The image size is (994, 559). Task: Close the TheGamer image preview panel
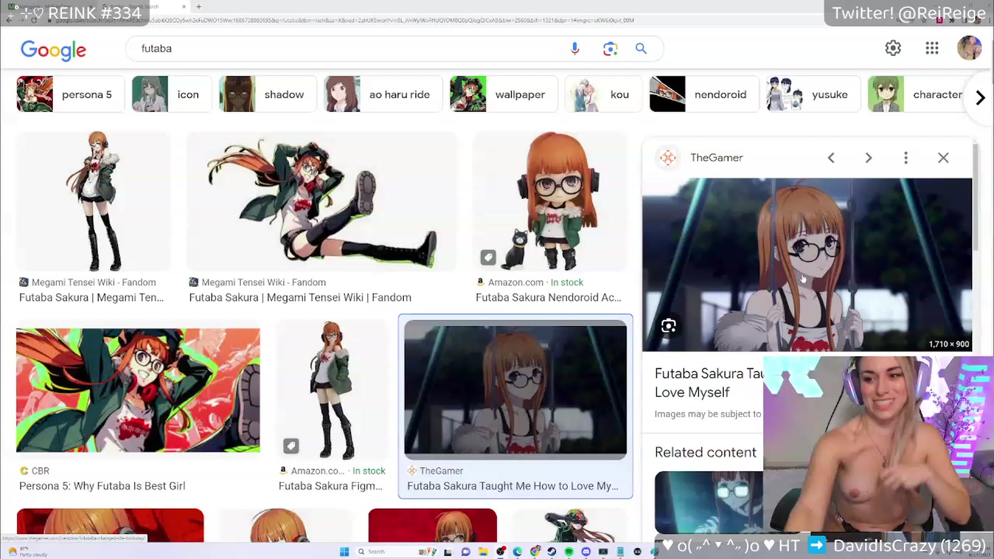[x=943, y=158]
